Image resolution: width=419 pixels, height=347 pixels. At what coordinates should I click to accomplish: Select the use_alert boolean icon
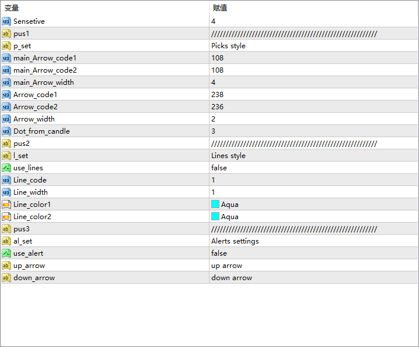[x=6, y=253]
